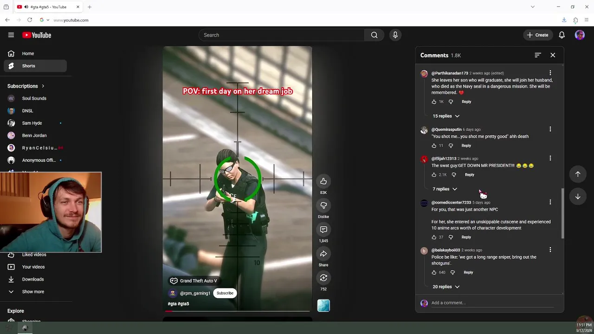Screen dimensions: 594x334
Task: Click the comments panel scrollbar
Action: 562,213
